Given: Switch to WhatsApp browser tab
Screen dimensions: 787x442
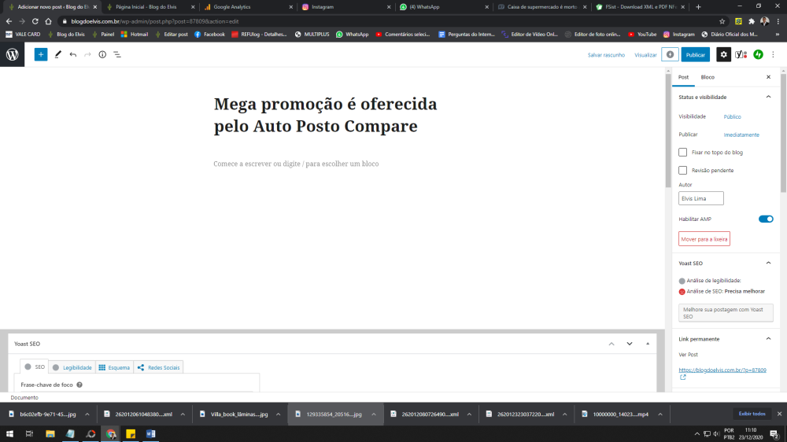Looking at the screenshot, I should coord(444,7).
